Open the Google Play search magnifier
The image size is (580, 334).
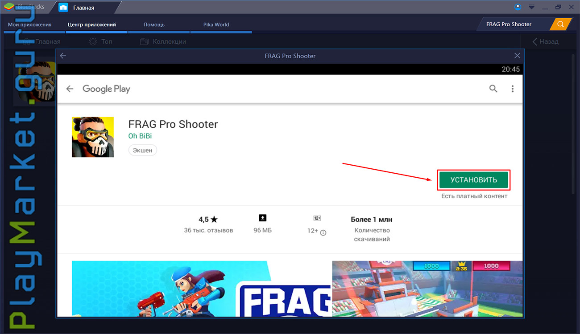tap(493, 89)
